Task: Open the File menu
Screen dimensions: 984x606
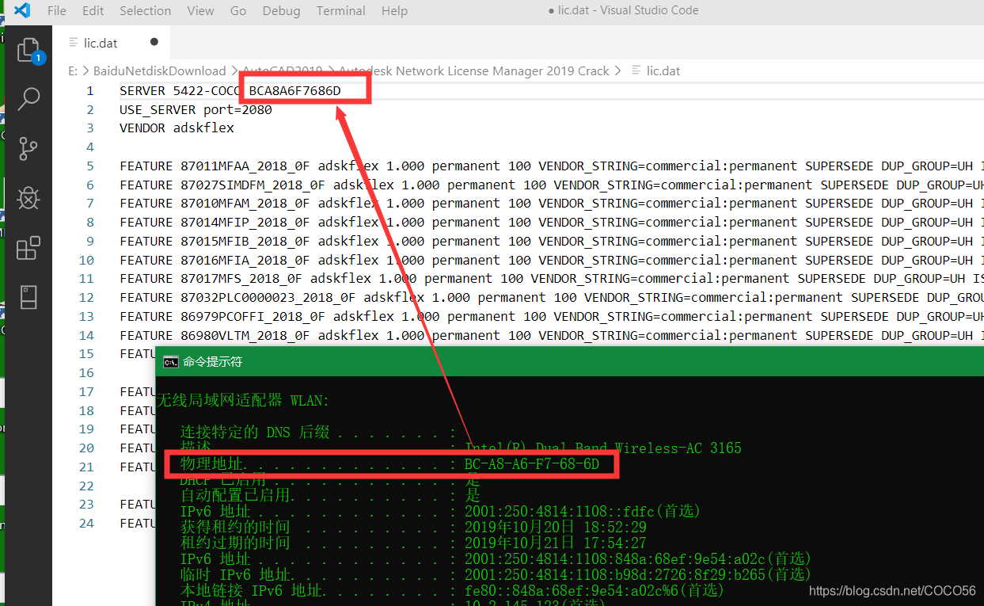Action: click(57, 11)
